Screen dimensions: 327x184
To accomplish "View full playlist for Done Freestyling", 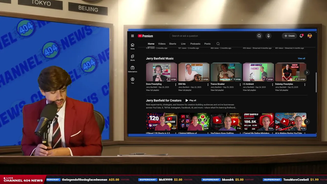I will (153, 90).
